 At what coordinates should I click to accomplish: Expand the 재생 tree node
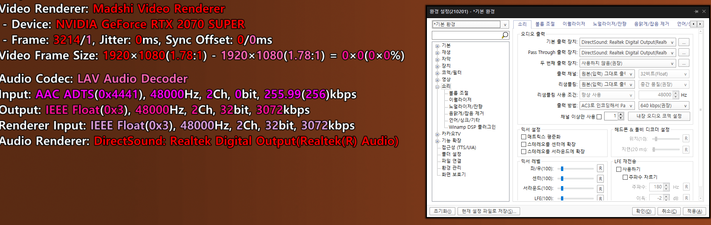pos(437,53)
